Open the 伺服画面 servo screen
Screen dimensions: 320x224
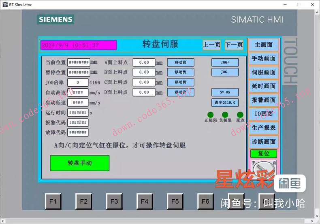point(263,73)
